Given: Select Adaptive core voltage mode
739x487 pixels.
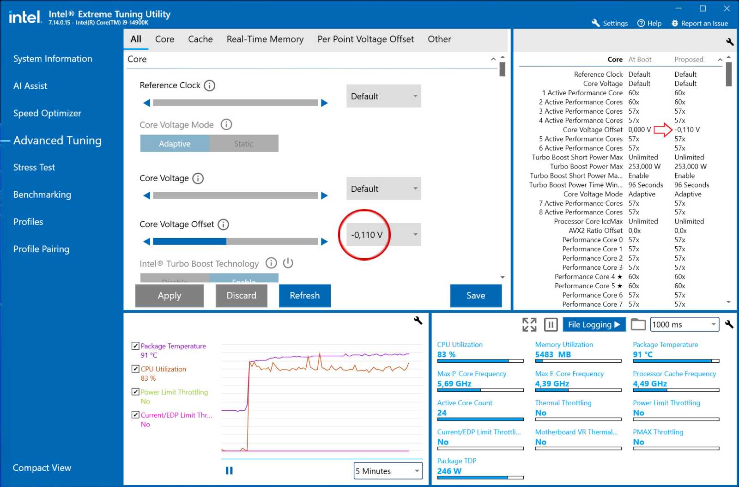Looking at the screenshot, I should point(175,144).
